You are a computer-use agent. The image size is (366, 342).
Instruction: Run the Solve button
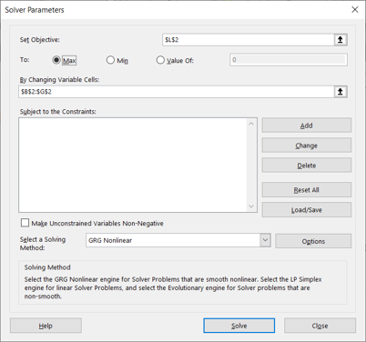point(239,326)
